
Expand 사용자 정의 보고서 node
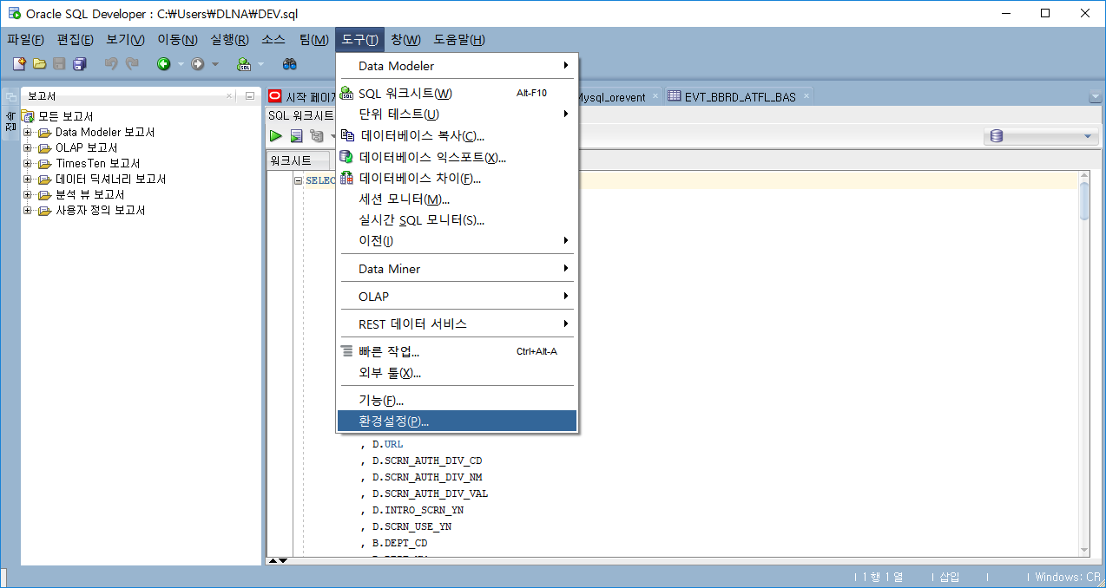tap(28, 211)
